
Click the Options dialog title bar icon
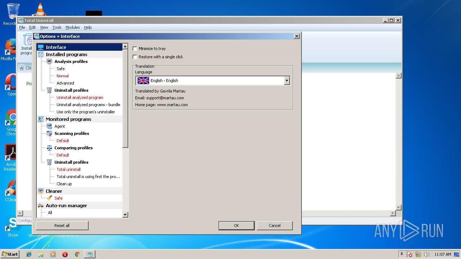tap(36, 36)
